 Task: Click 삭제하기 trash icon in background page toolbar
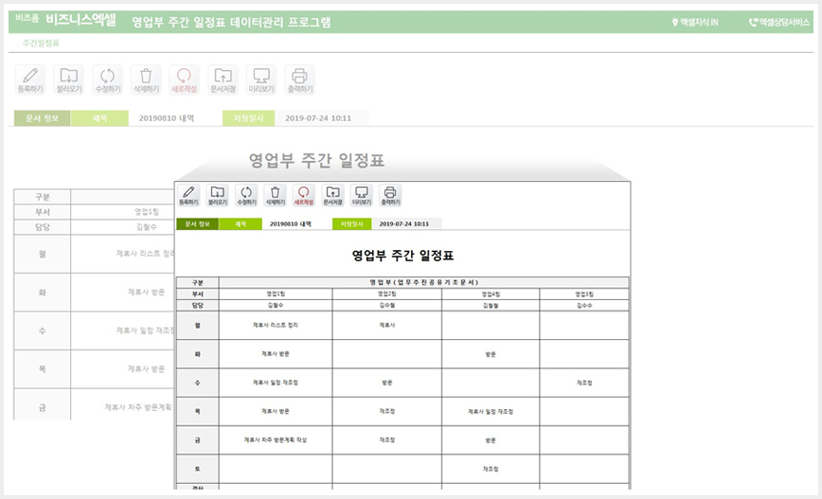click(x=146, y=80)
